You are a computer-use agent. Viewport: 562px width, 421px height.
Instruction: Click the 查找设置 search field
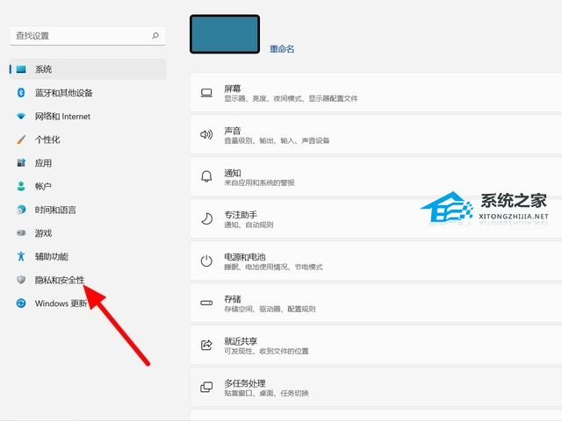(x=88, y=36)
